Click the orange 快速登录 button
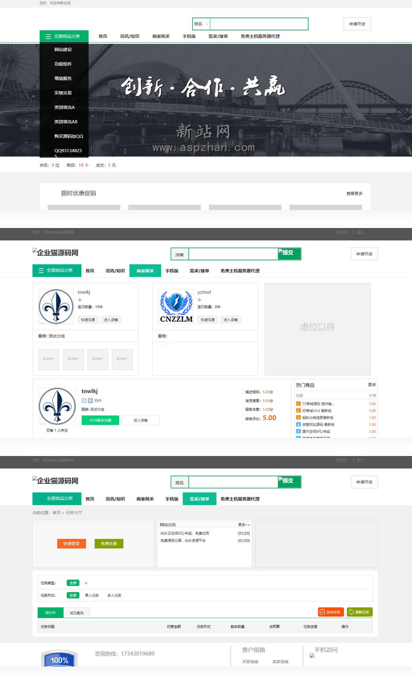 point(71,544)
